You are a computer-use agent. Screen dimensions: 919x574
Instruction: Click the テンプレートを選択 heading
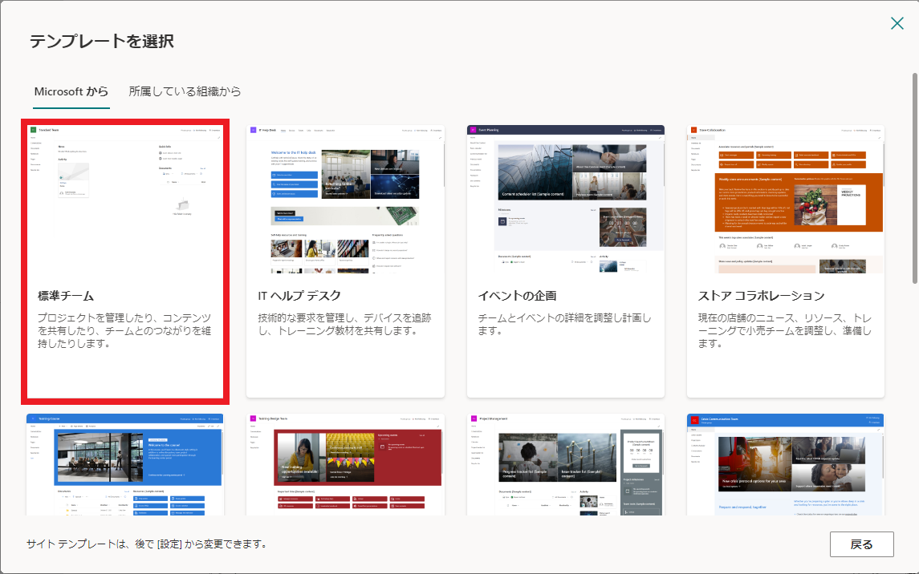point(102,41)
